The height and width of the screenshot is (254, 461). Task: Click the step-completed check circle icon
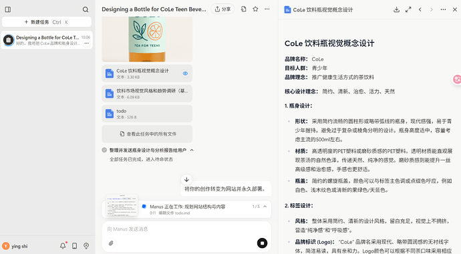tap(104, 150)
